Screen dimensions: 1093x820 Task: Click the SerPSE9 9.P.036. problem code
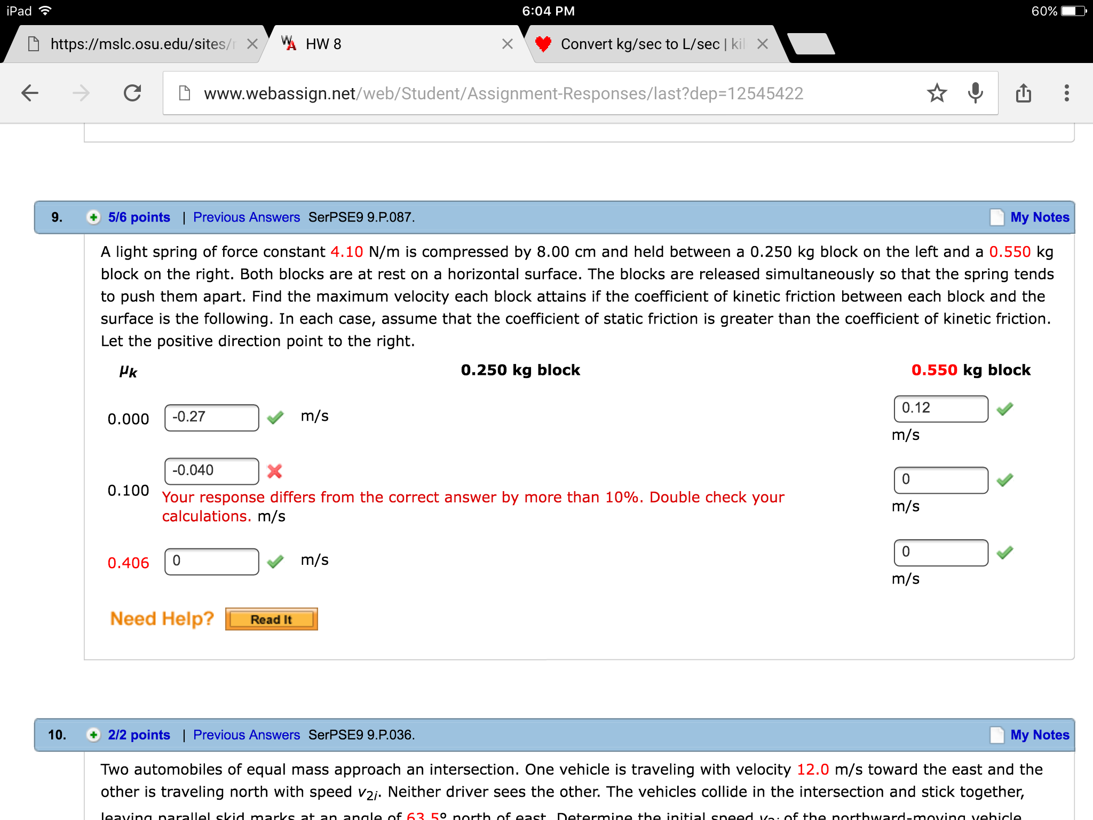(x=361, y=735)
